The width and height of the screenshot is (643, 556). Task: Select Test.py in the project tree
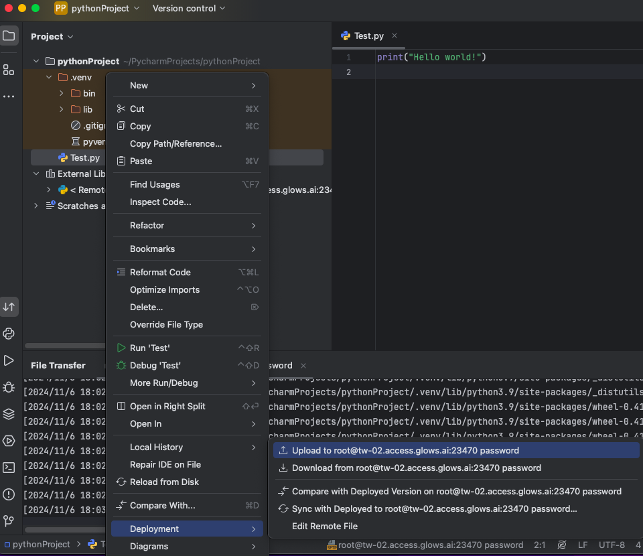pos(85,157)
